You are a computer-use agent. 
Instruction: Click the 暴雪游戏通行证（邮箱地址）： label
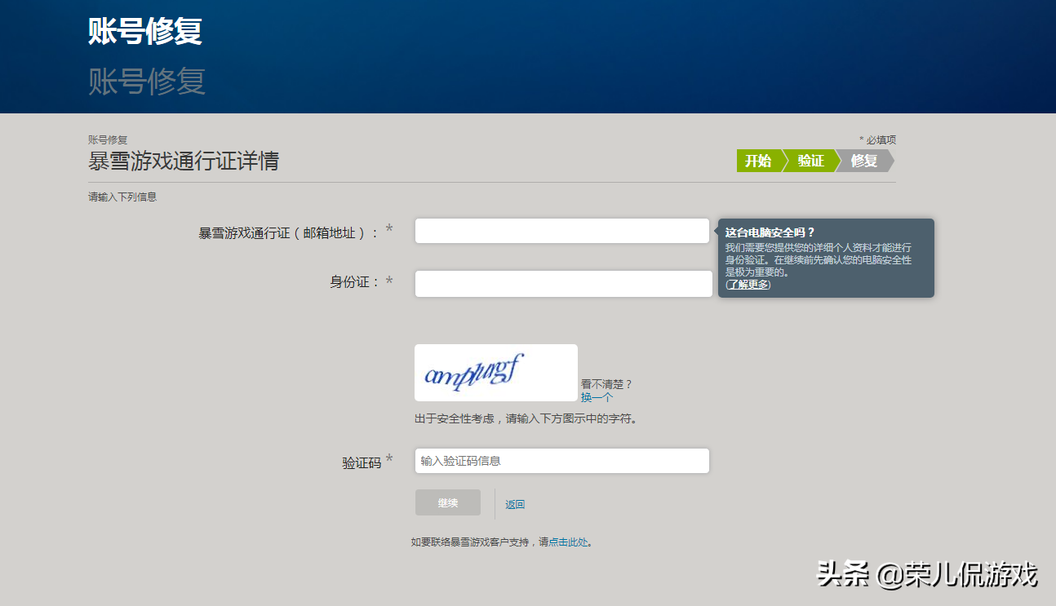(x=290, y=232)
